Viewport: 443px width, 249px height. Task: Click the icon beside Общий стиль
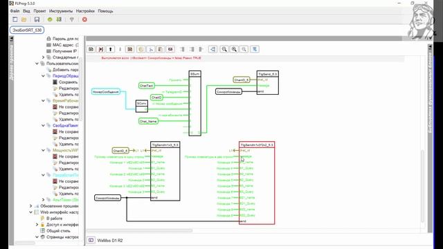pyautogui.click(x=43, y=230)
